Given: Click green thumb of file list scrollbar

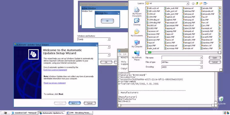Looking at the screenshot, I should pyautogui.click(x=150, y=52).
